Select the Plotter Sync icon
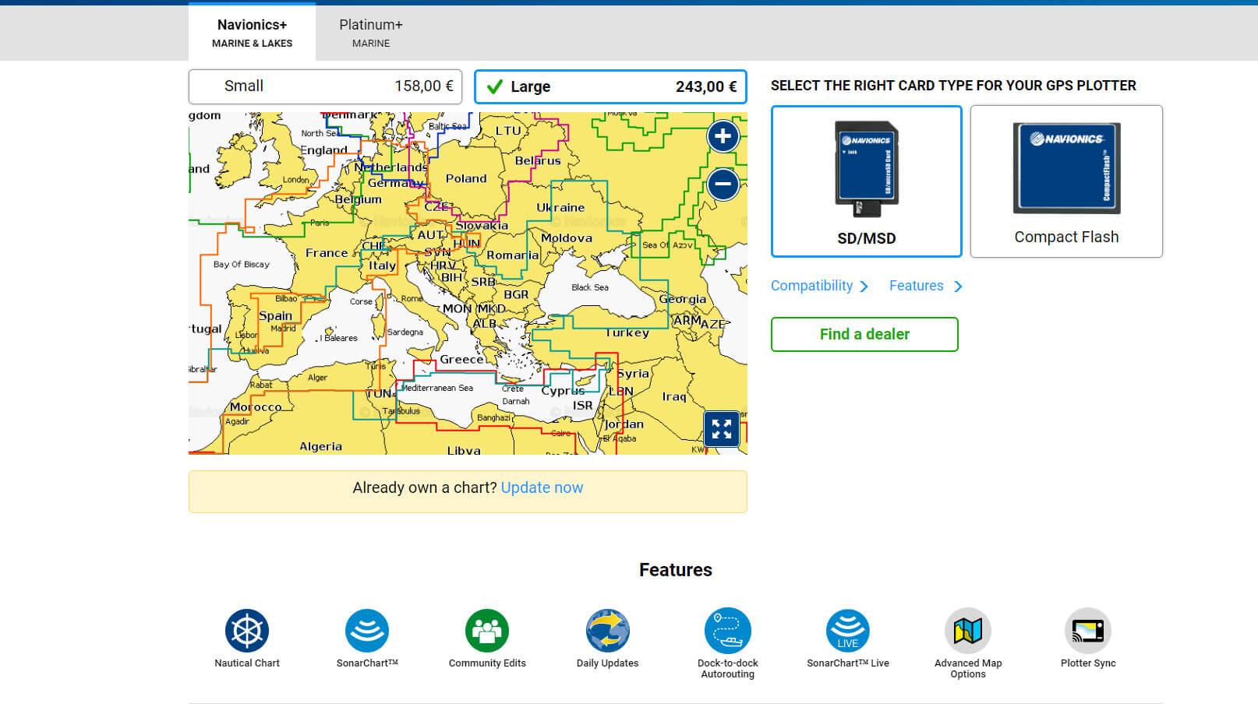This screenshot has height=707, width=1258. (1087, 631)
